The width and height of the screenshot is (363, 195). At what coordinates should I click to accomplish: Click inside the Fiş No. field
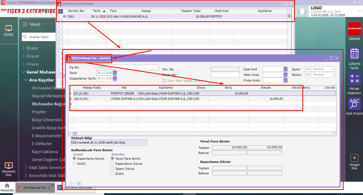(127, 67)
